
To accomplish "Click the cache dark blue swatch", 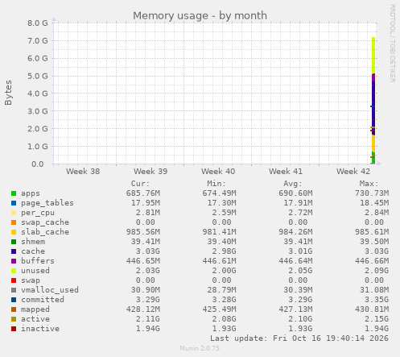I will [14, 251].
